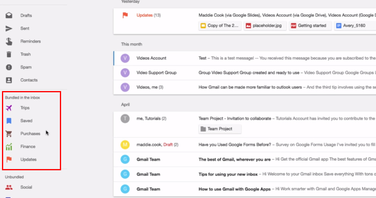Click the Sent paper-plane icon
The height and width of the screenshot is (198, 376).
(x=9, y=29)
